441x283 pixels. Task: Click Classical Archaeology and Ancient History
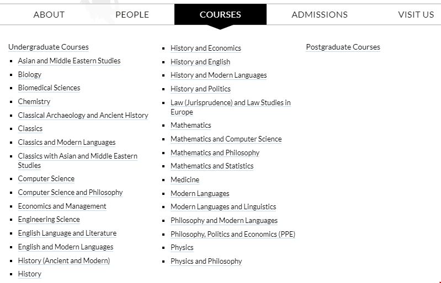[x=83, y=116]
